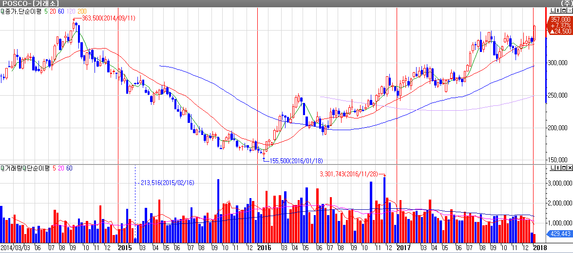Click the 429,443 current volume tag
Screen dimensions: 573x253
tap(560, 234)
